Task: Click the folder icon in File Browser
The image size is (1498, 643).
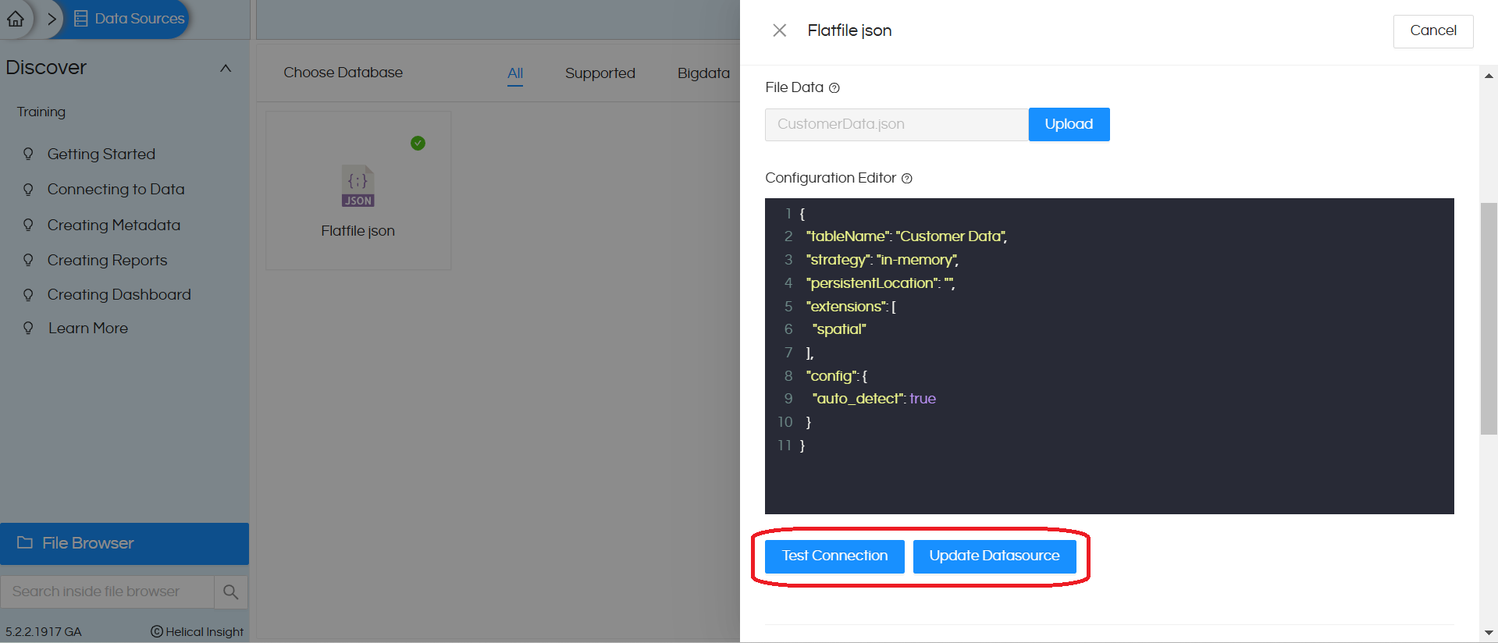Action: click(x=25, y=542)
